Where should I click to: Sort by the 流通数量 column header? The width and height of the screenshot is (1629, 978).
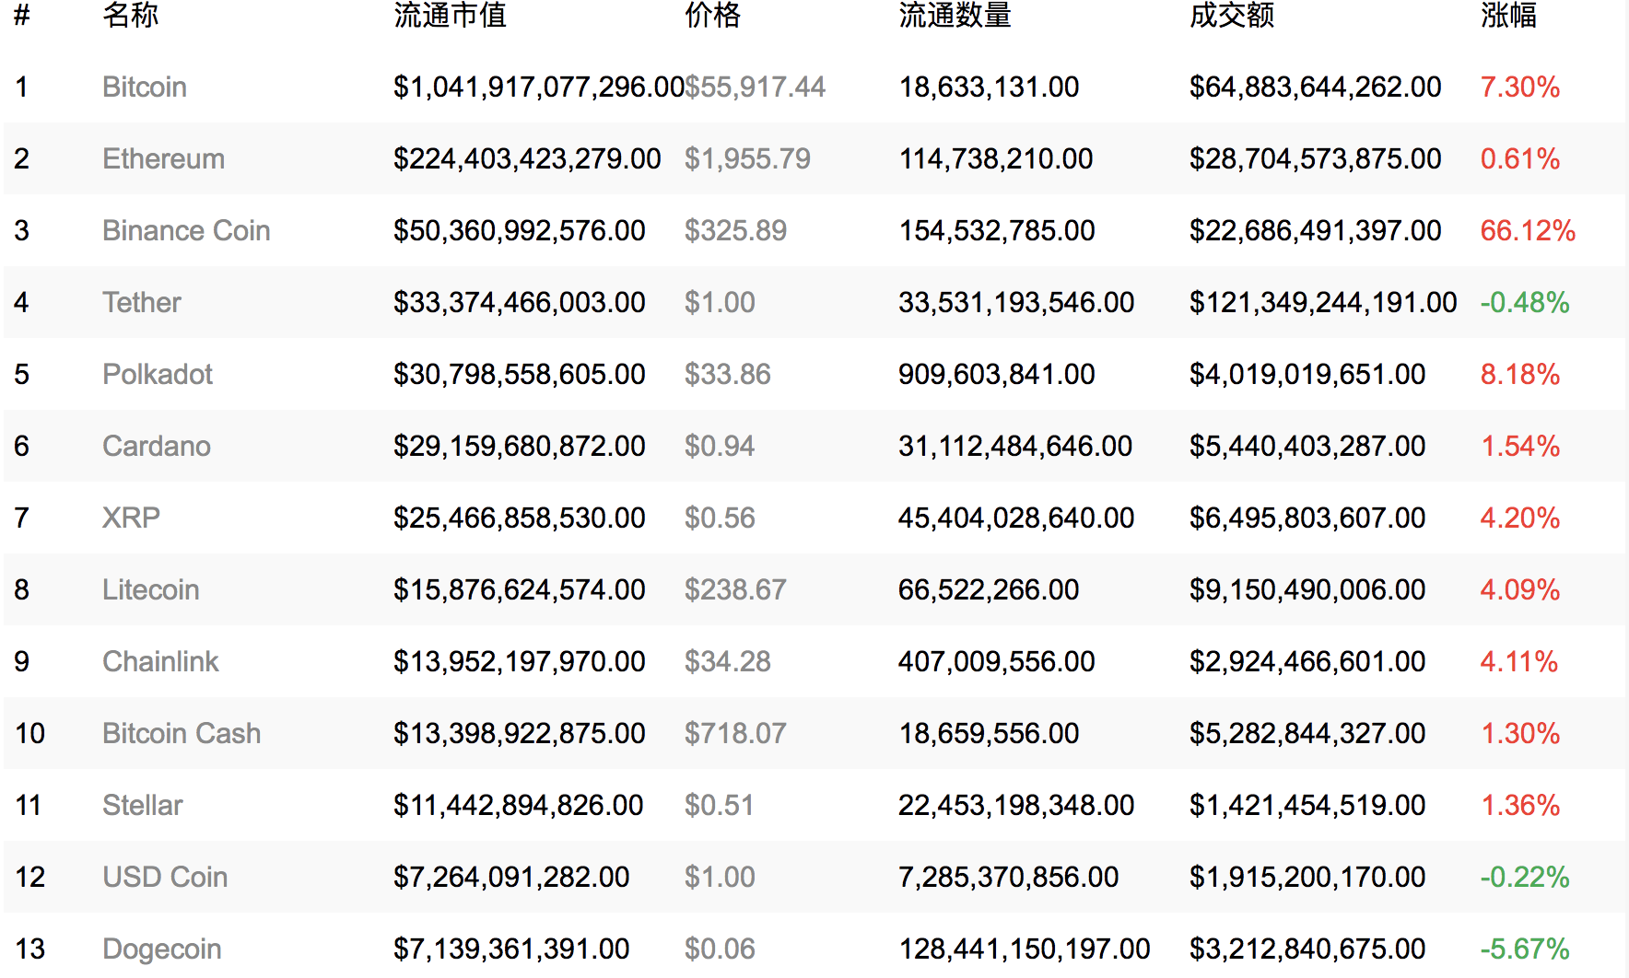click(955, 15)
